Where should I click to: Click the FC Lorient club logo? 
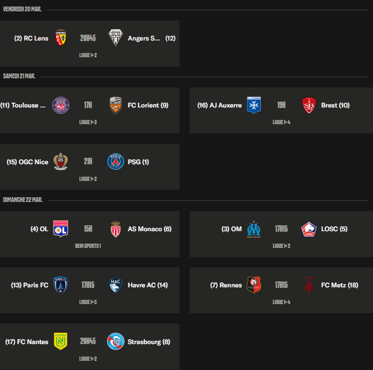(x=116, y=105)
